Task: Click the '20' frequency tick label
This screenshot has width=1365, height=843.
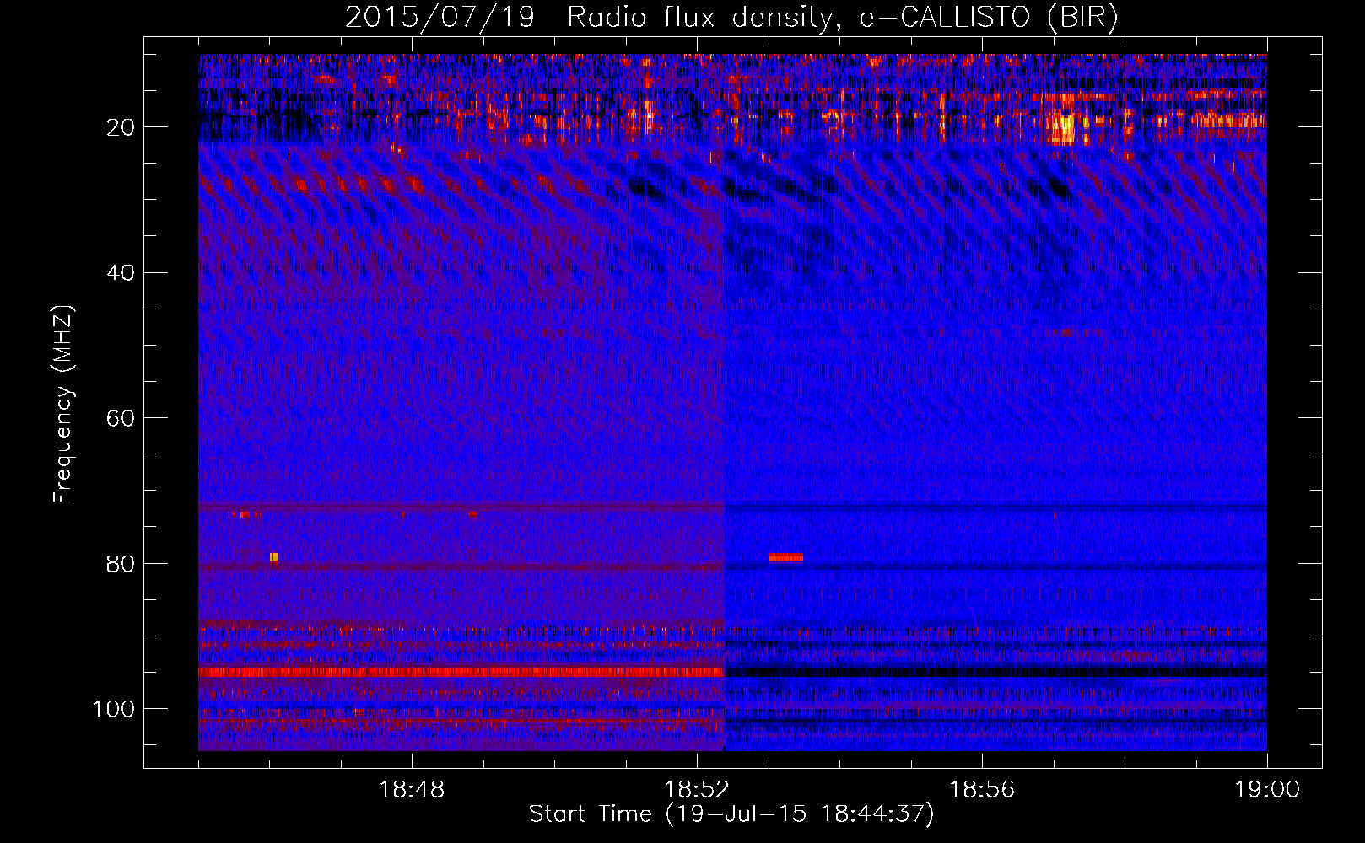Action: (121, 127)
